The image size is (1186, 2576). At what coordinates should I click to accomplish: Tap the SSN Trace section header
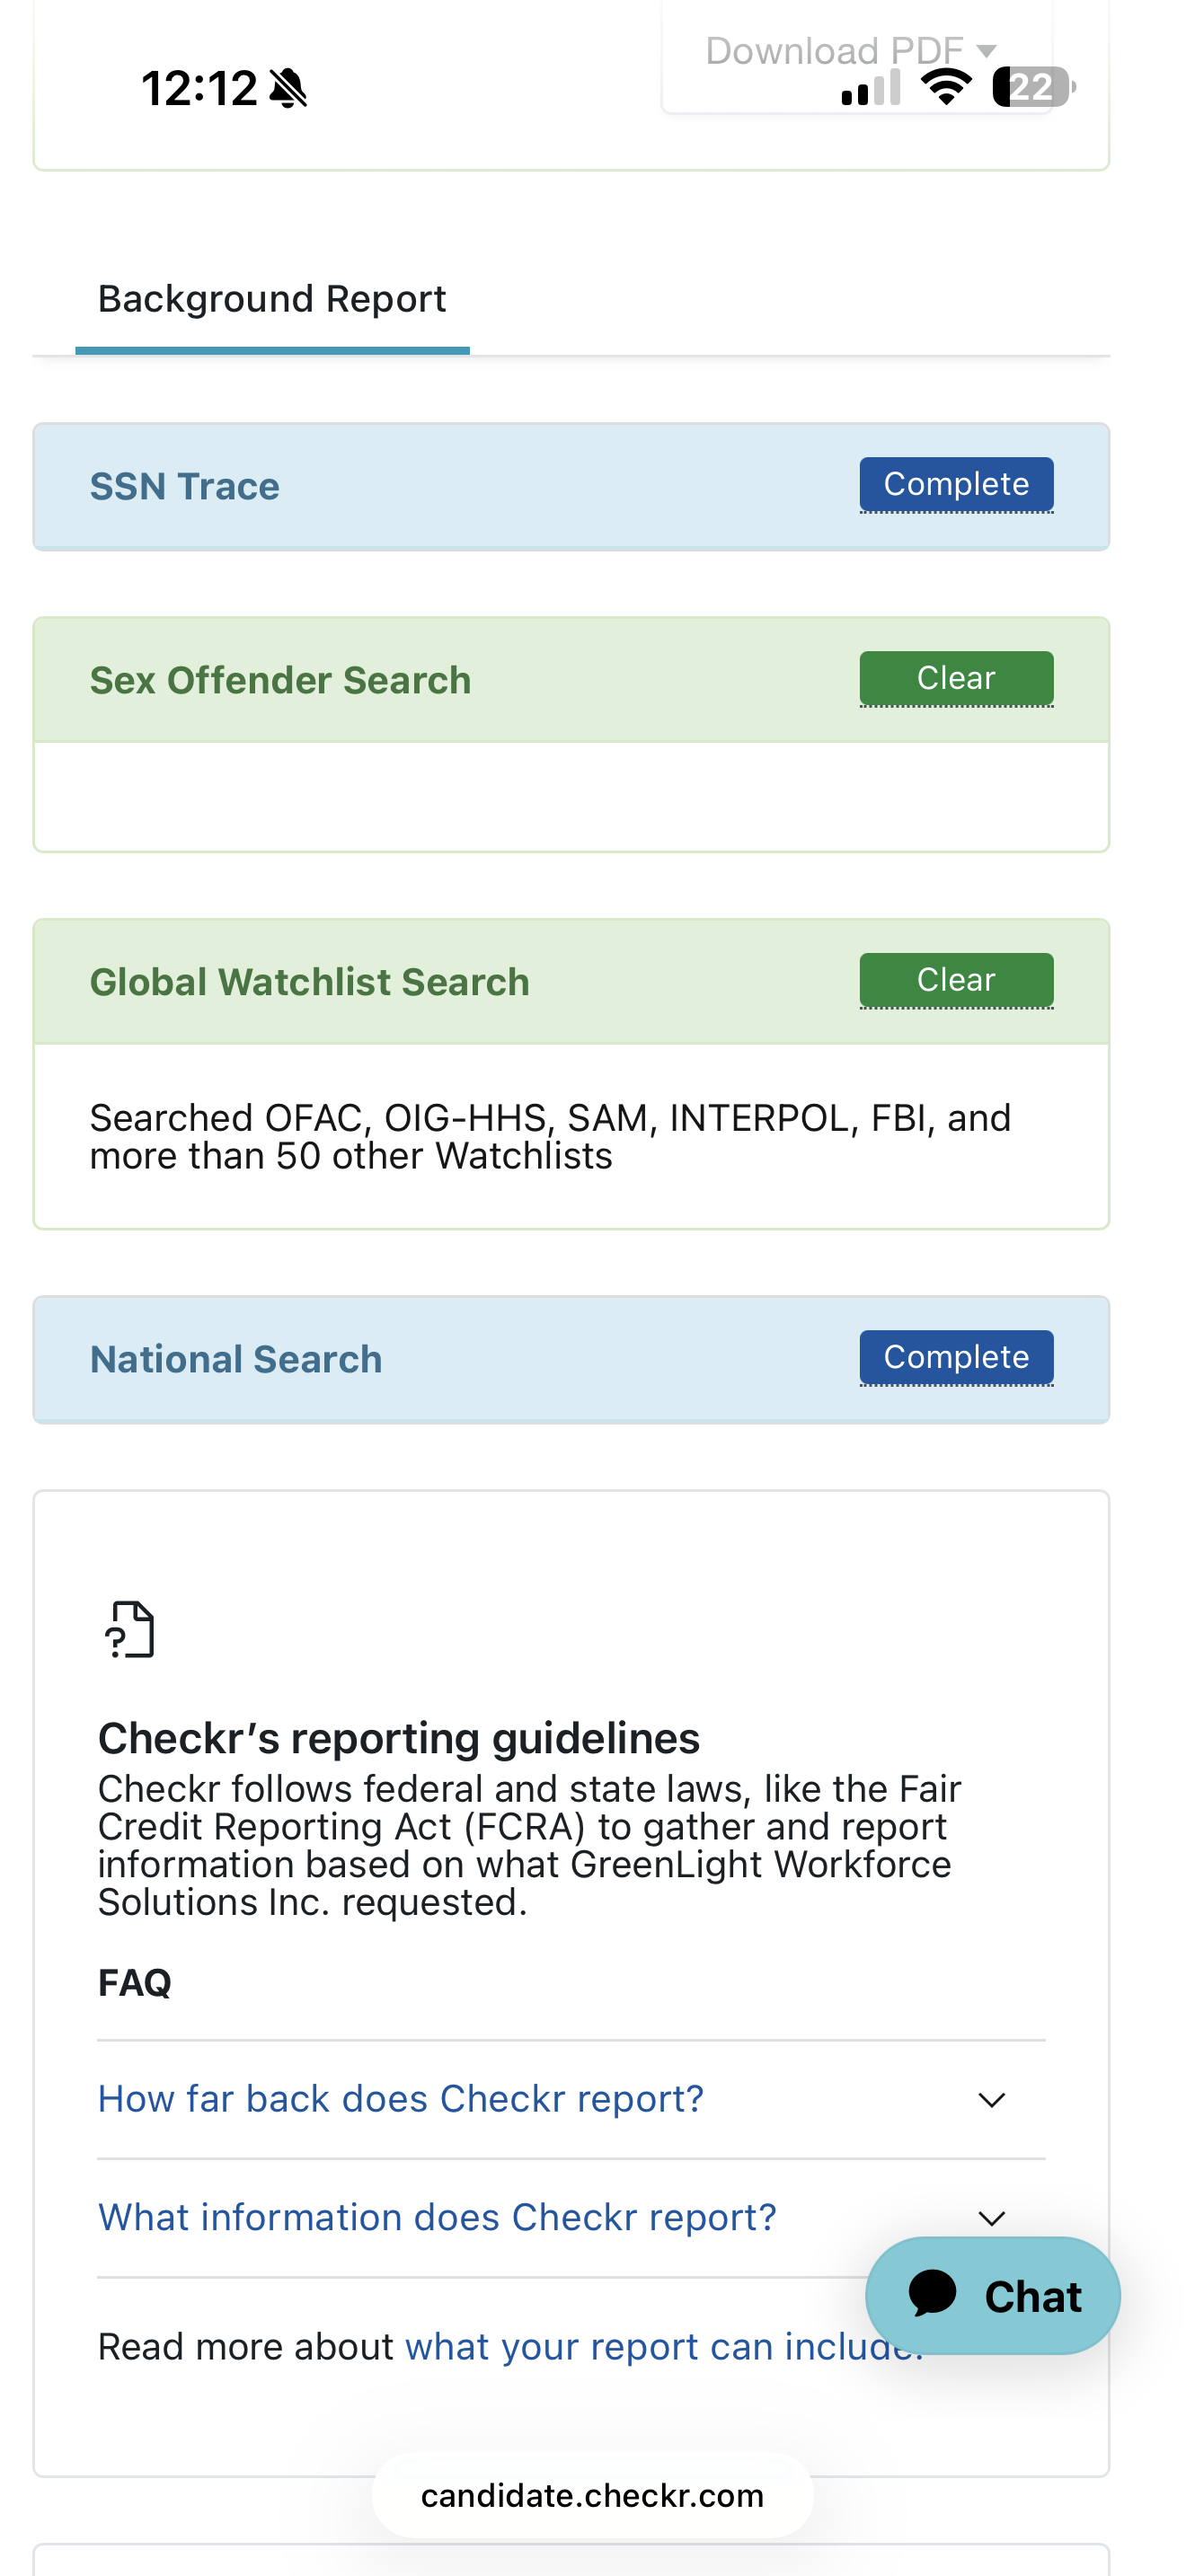pos(185,487)
